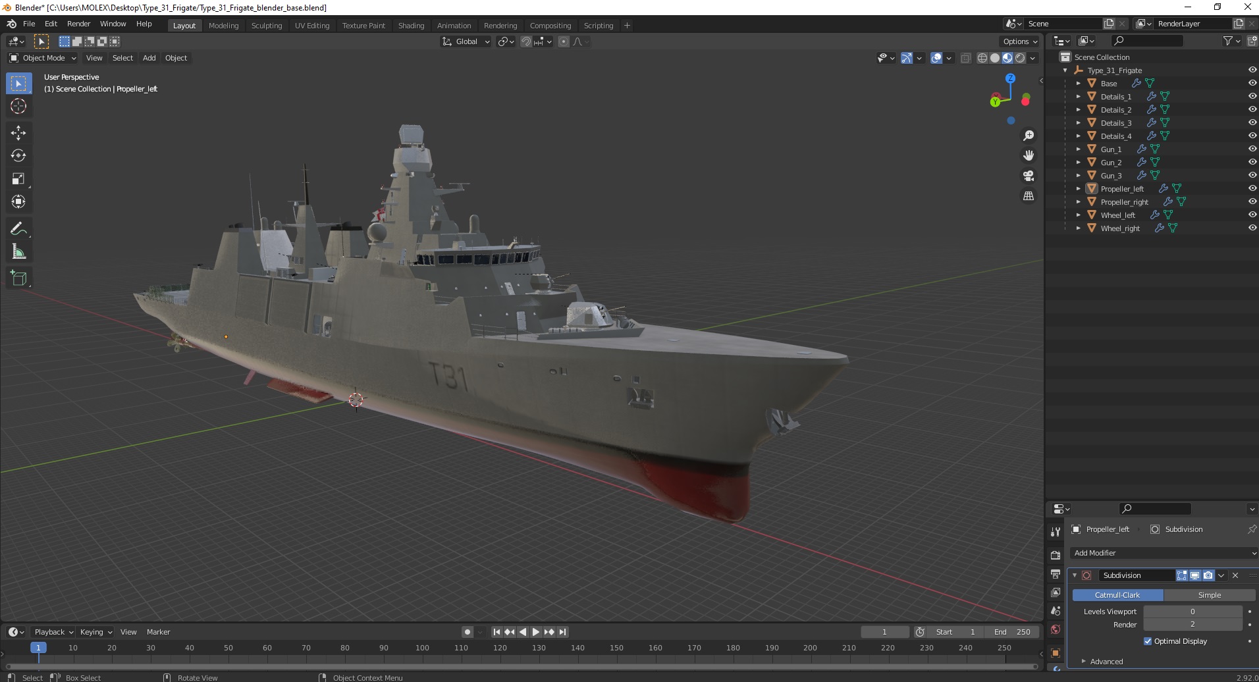This screenshot has width=1259, height=682.
Task: Open the Playback dropdown
Action: pos(53,632)
